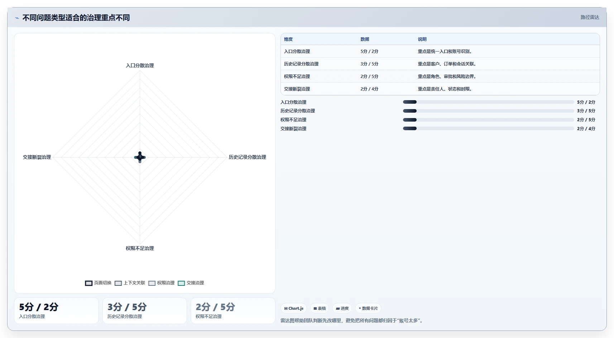Click the data points at the radar chart center

tap(140, 157)
